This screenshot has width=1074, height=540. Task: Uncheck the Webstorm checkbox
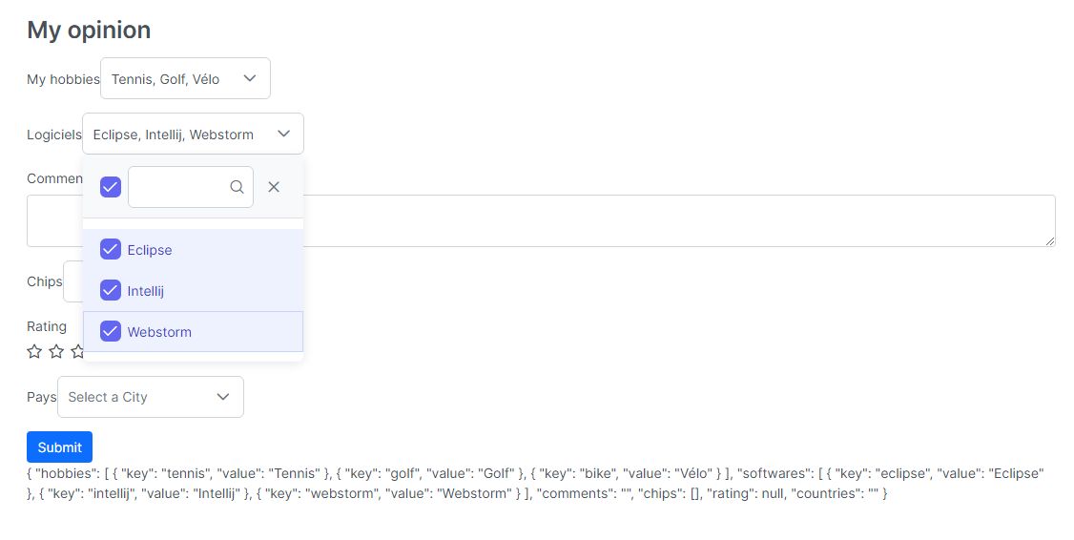tap(111, 332)
